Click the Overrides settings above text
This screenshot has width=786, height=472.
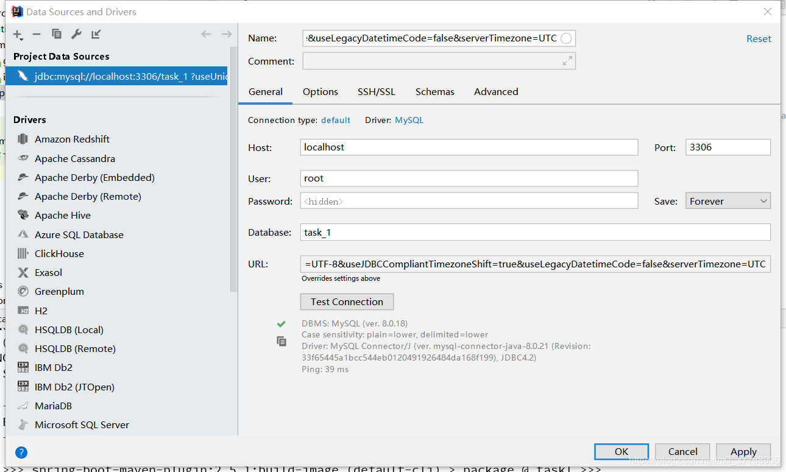click(341, 278)
